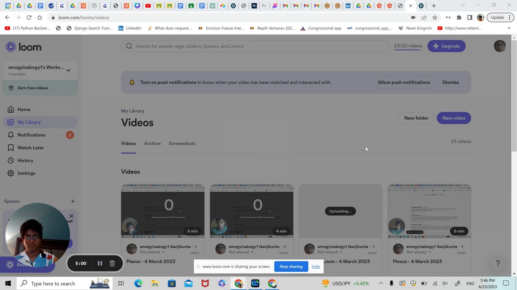
Task: Click Type here to search box
Action: point(65,284)
